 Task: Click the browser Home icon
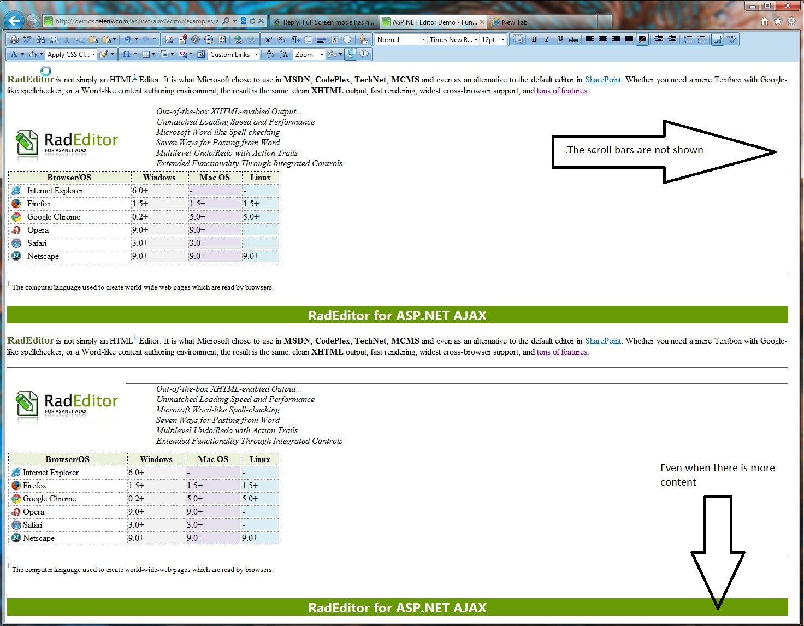765,21
